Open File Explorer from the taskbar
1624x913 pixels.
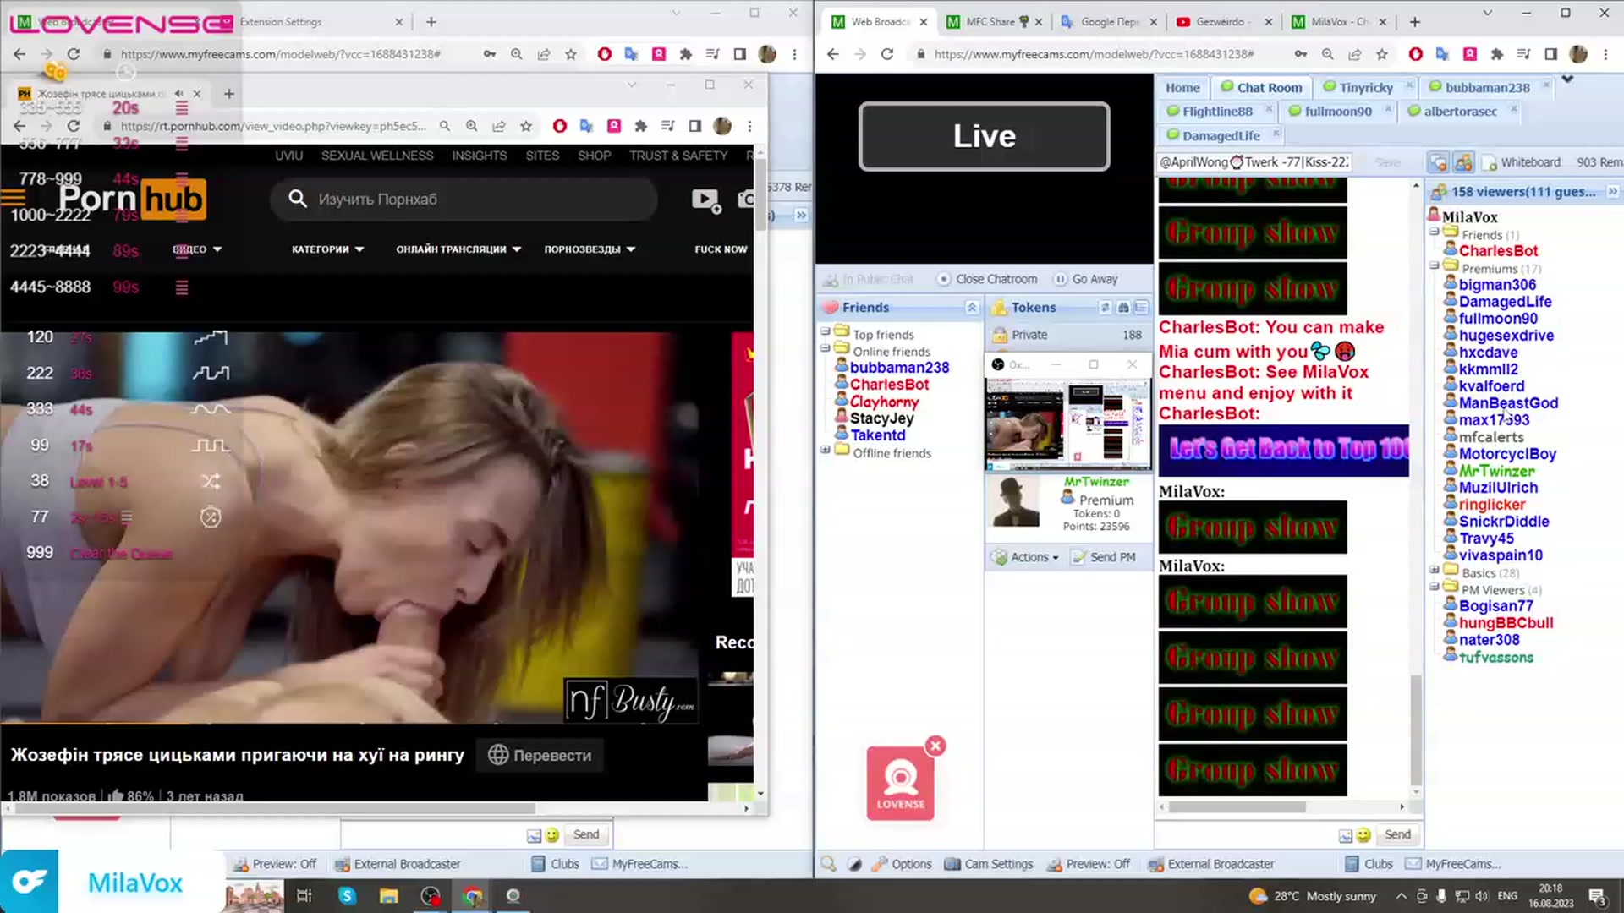coord(388,896)
